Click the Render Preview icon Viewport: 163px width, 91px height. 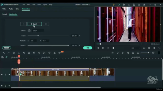point(113,53)
